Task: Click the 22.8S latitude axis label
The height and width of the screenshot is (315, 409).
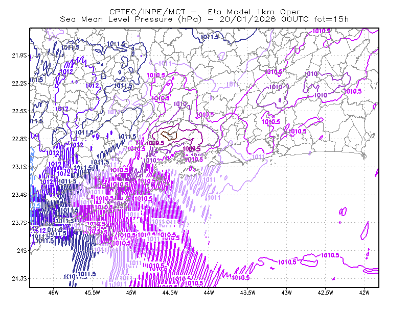Action: pyautogui.click(x=19, y=139)
